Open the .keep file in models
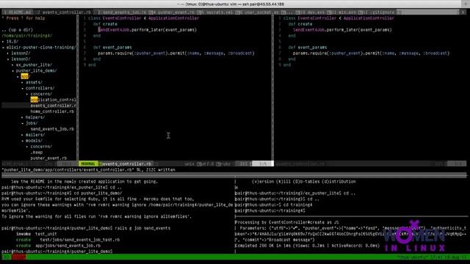Screen dimensions: 470x264 (x=37, y=153)
